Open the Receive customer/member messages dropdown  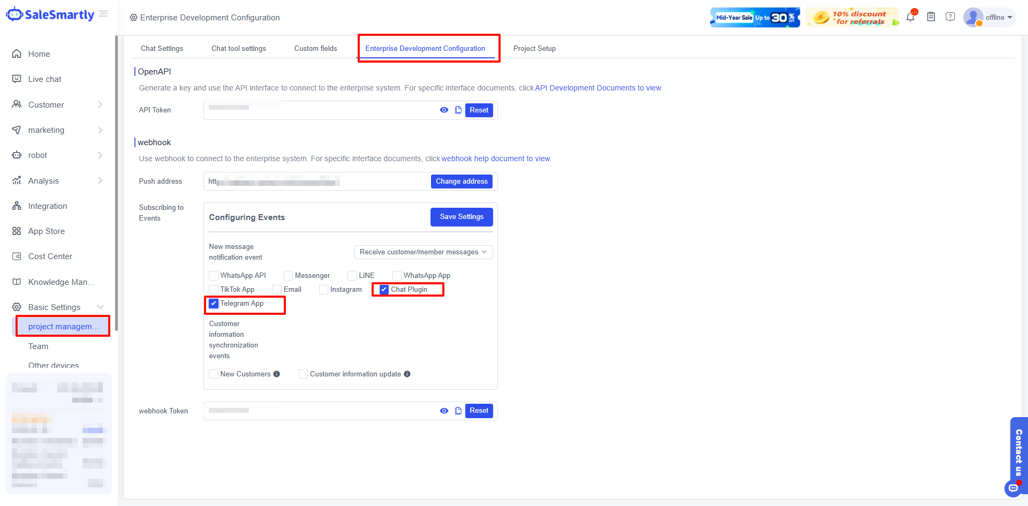pyautogui.click(x=424, y=252)
